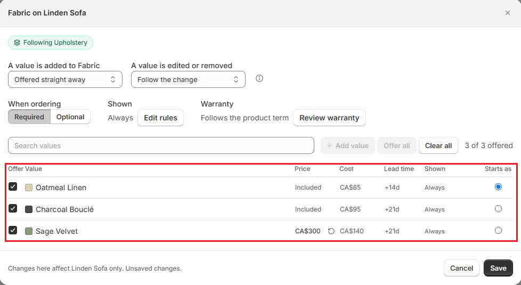Click the Clear all button
Image resolution: width=521 pixels, height=285 pixels.
(x=438, y=145)
